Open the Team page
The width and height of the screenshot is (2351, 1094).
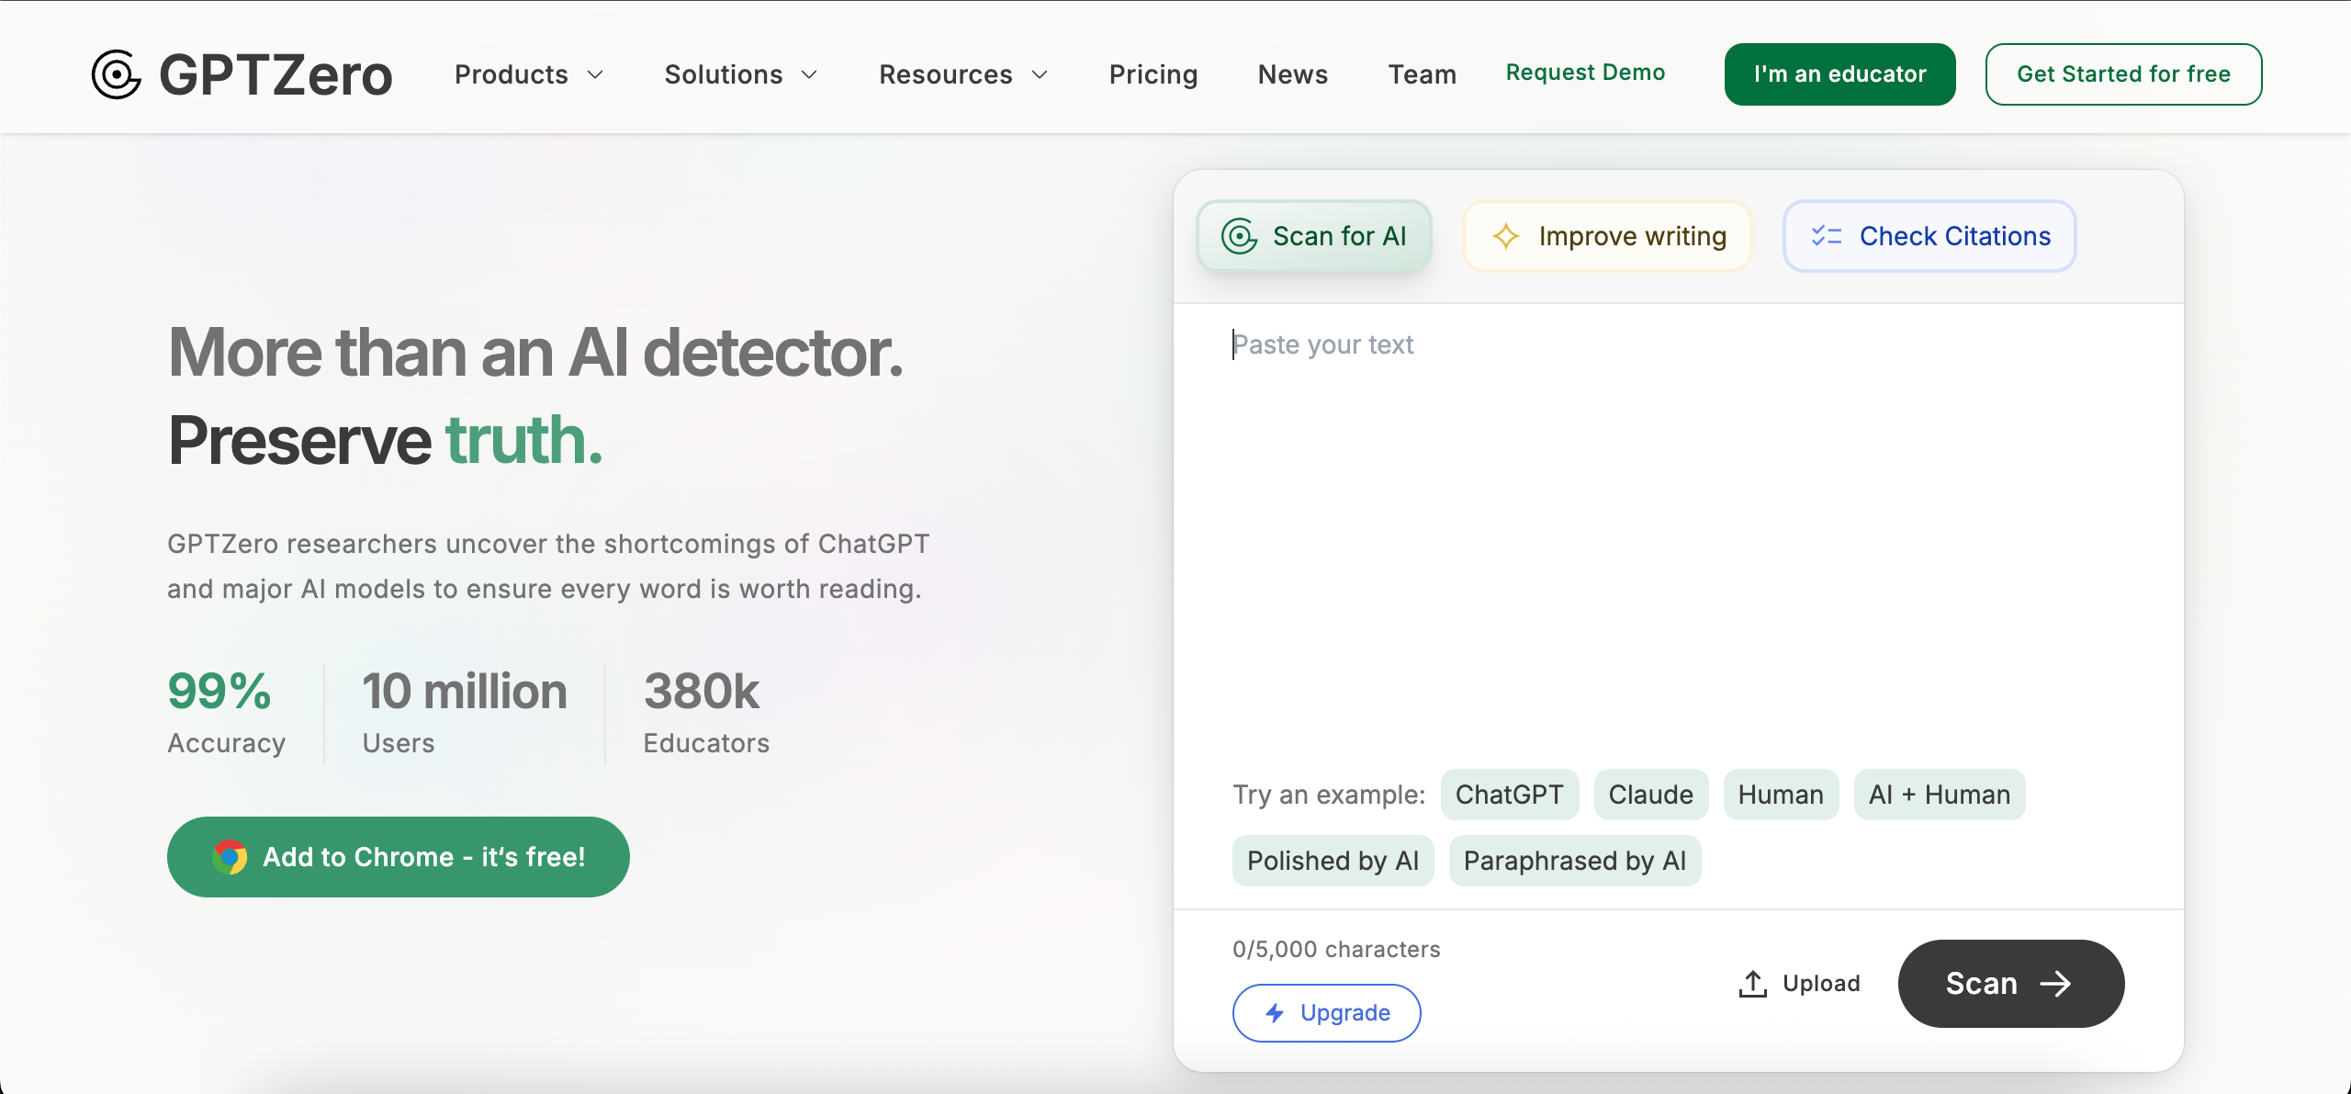pos(1423,74)
